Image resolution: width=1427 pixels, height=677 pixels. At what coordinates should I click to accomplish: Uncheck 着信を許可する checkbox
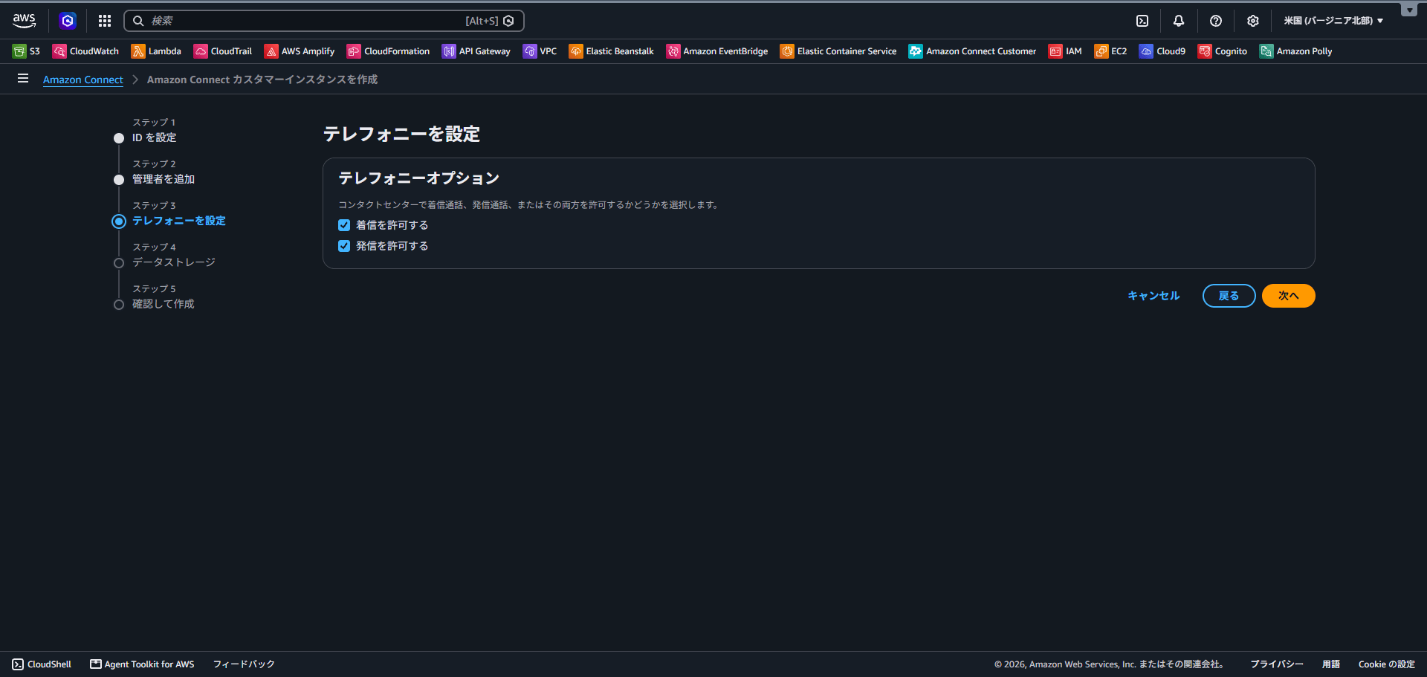point(344,225)
